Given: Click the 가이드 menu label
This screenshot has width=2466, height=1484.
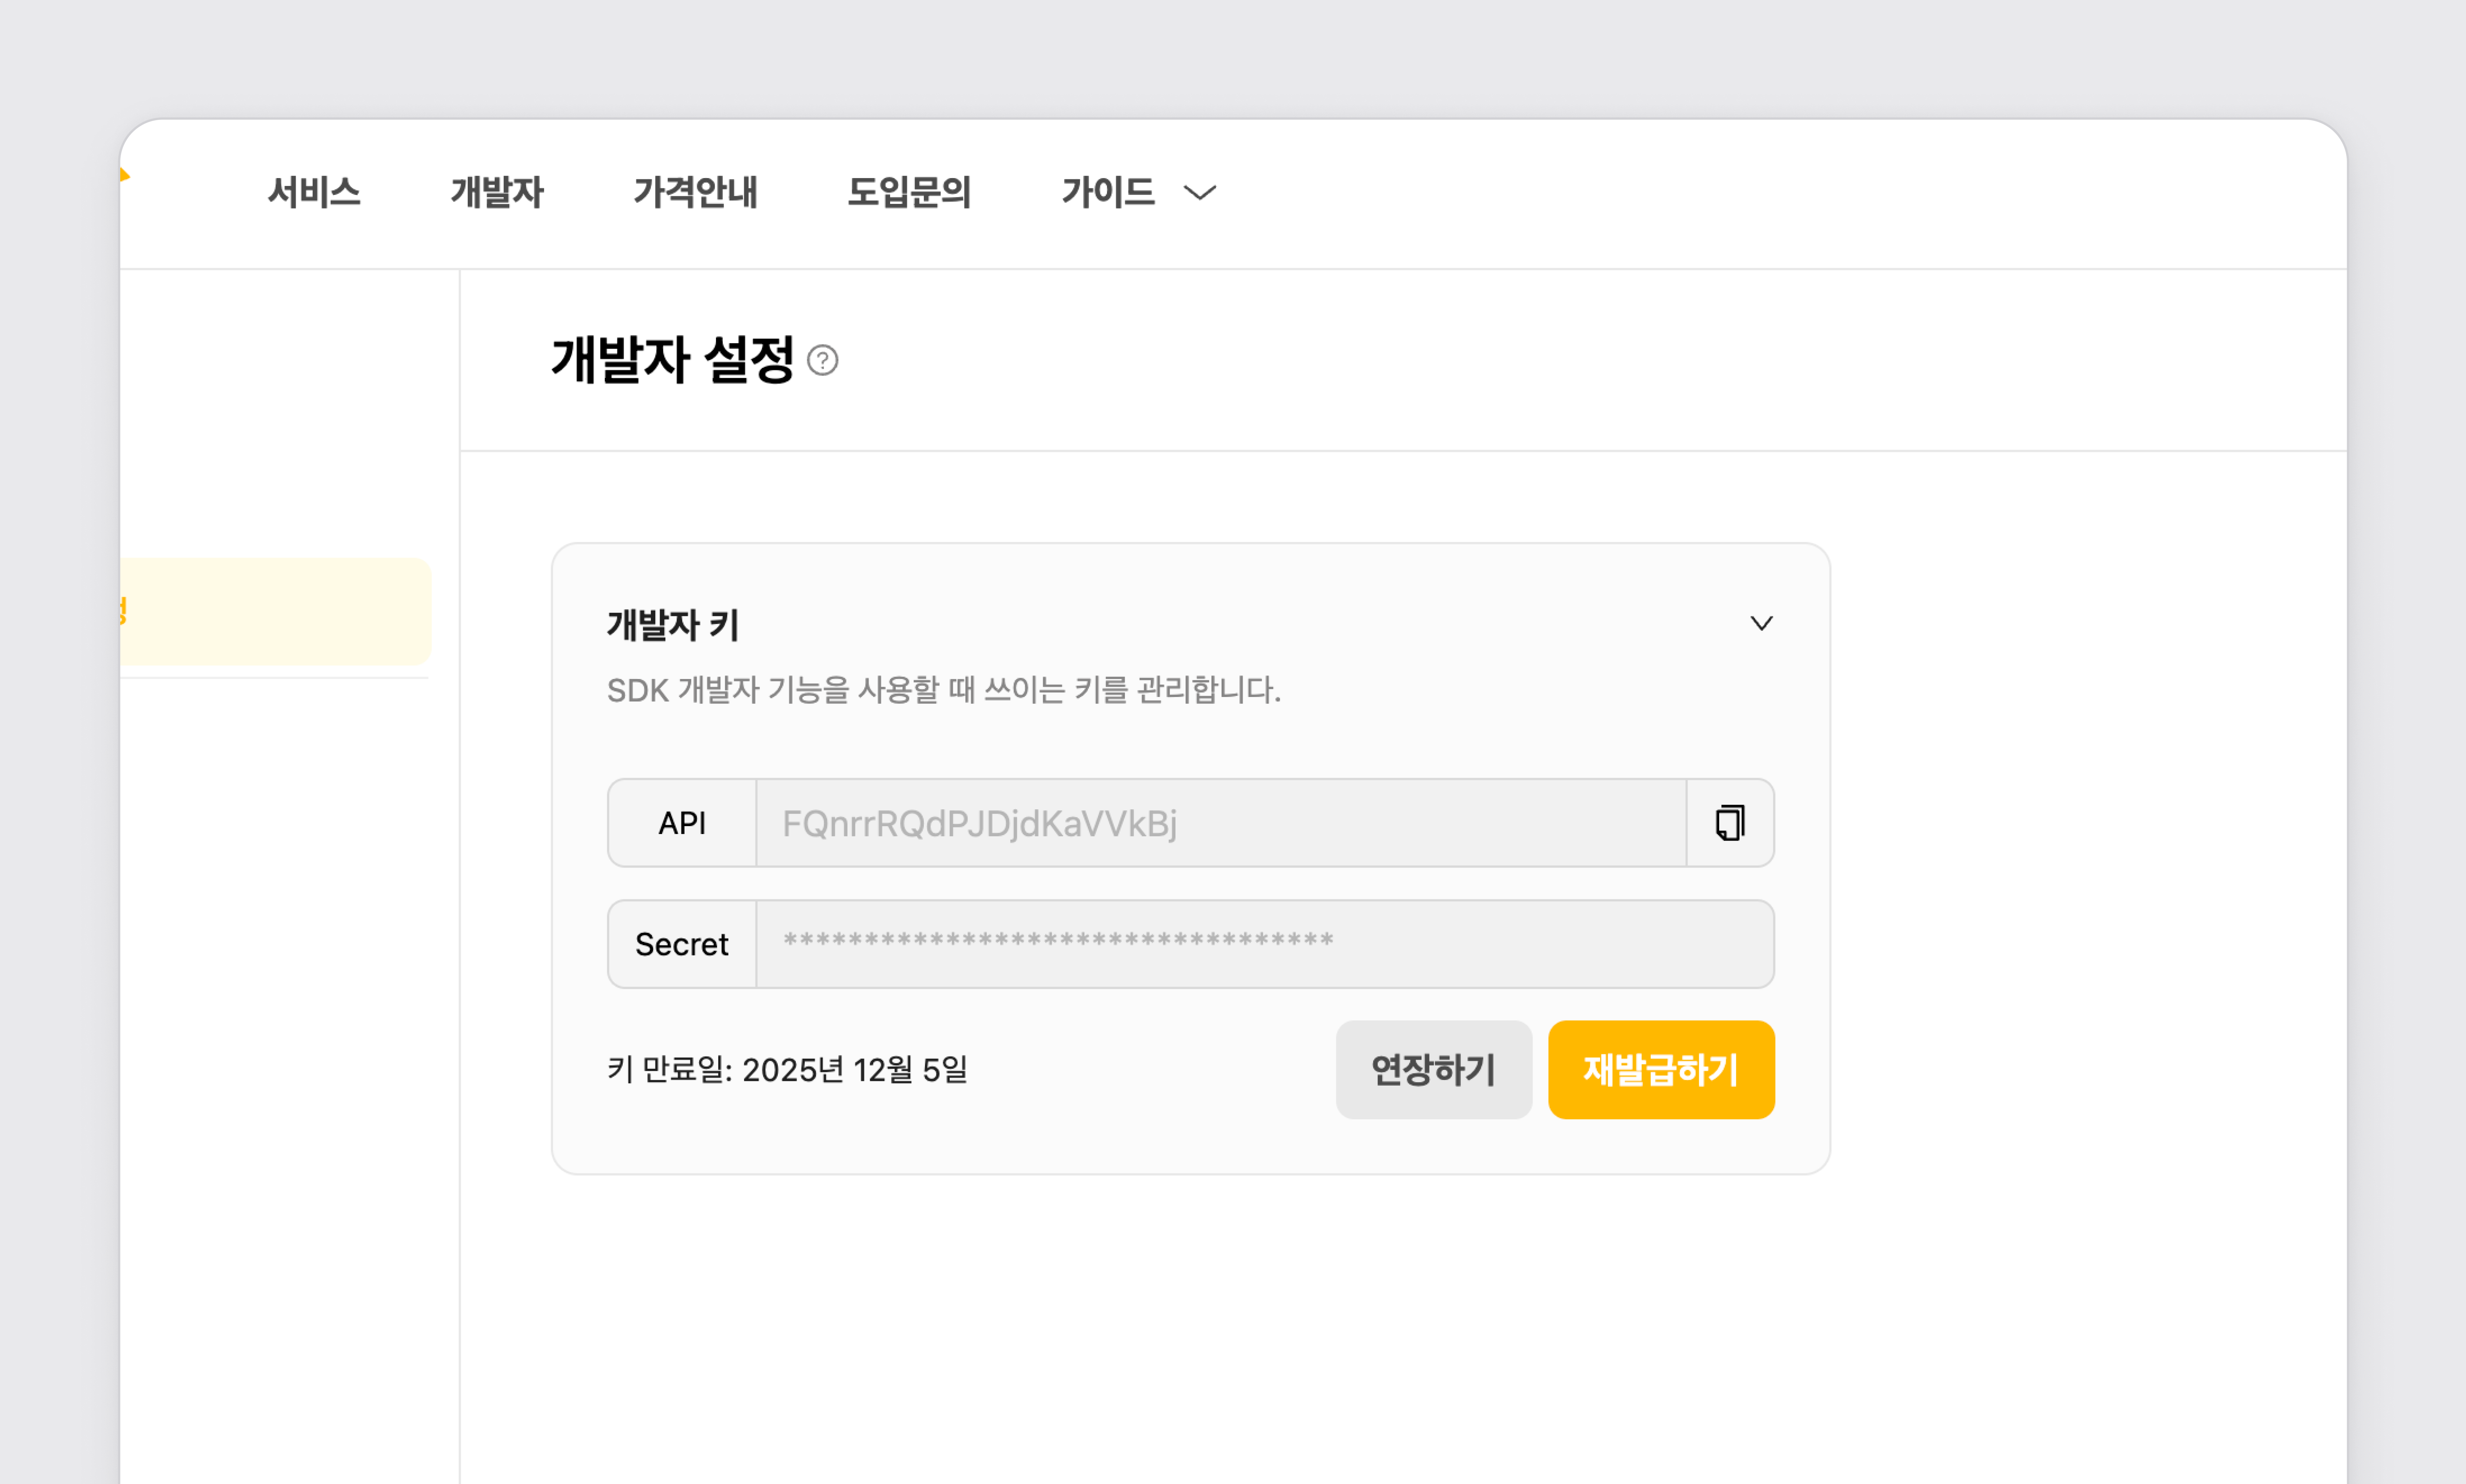Looking at the screenshot, I should (x=1108, y=192).
